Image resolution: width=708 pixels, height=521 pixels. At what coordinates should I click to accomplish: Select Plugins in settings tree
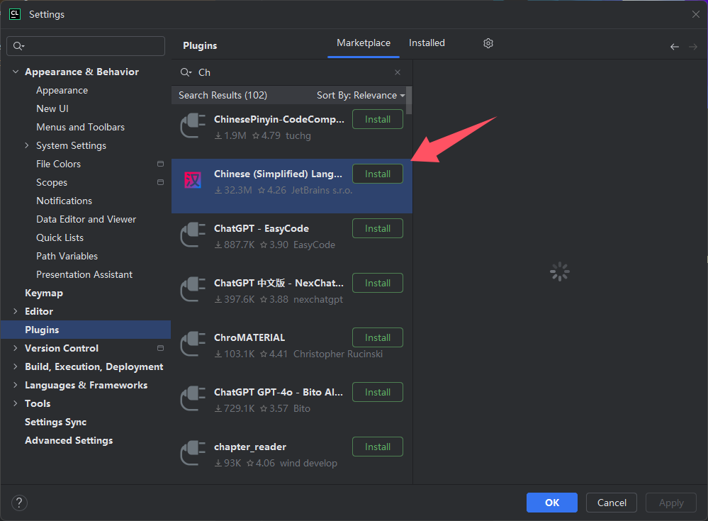(x=86, y=330)
